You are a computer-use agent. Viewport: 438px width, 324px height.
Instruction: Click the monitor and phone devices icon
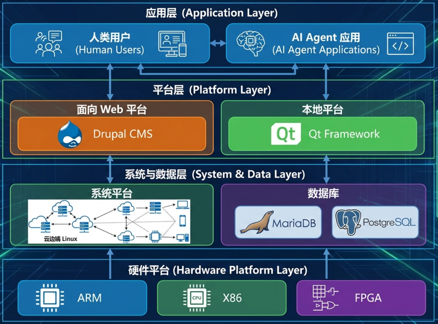click(x=172, y=44)
